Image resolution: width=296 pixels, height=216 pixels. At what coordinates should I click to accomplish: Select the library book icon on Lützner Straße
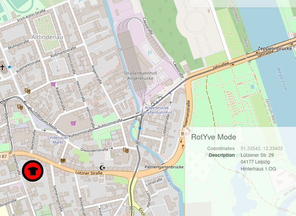63,160
